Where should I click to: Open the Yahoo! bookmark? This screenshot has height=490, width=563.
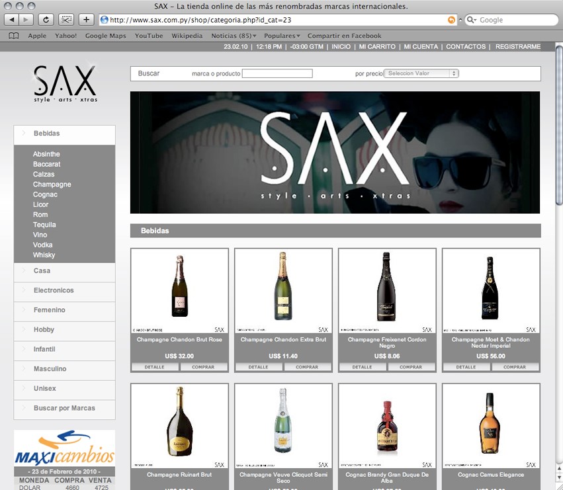[65, 36]
